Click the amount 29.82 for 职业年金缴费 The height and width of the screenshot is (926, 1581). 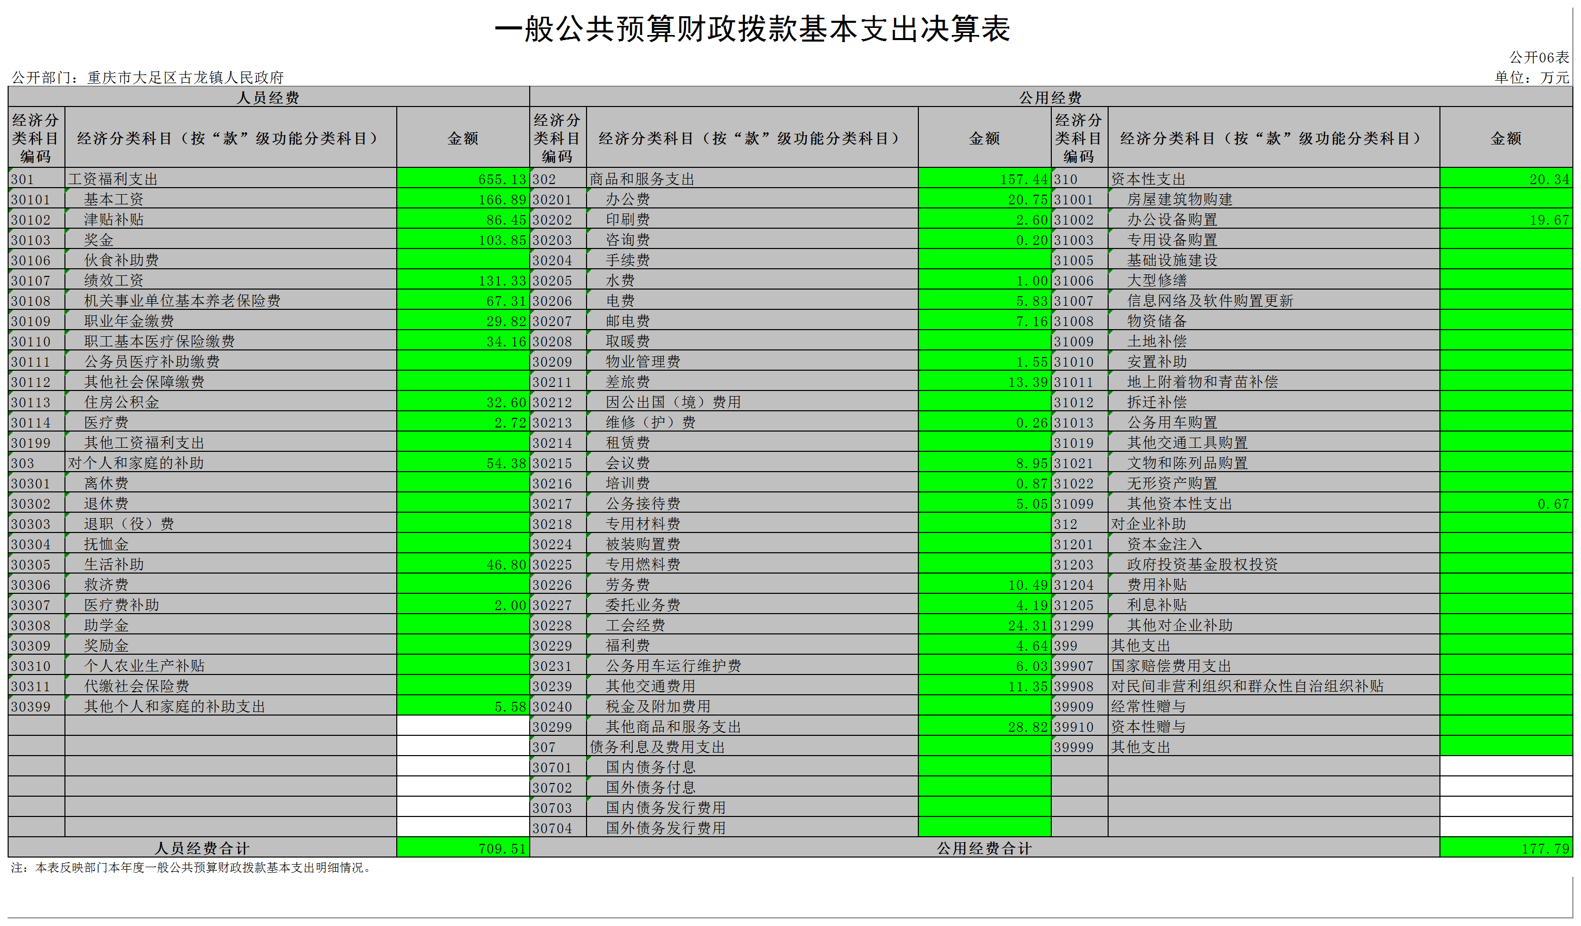(x=463, y=321)
